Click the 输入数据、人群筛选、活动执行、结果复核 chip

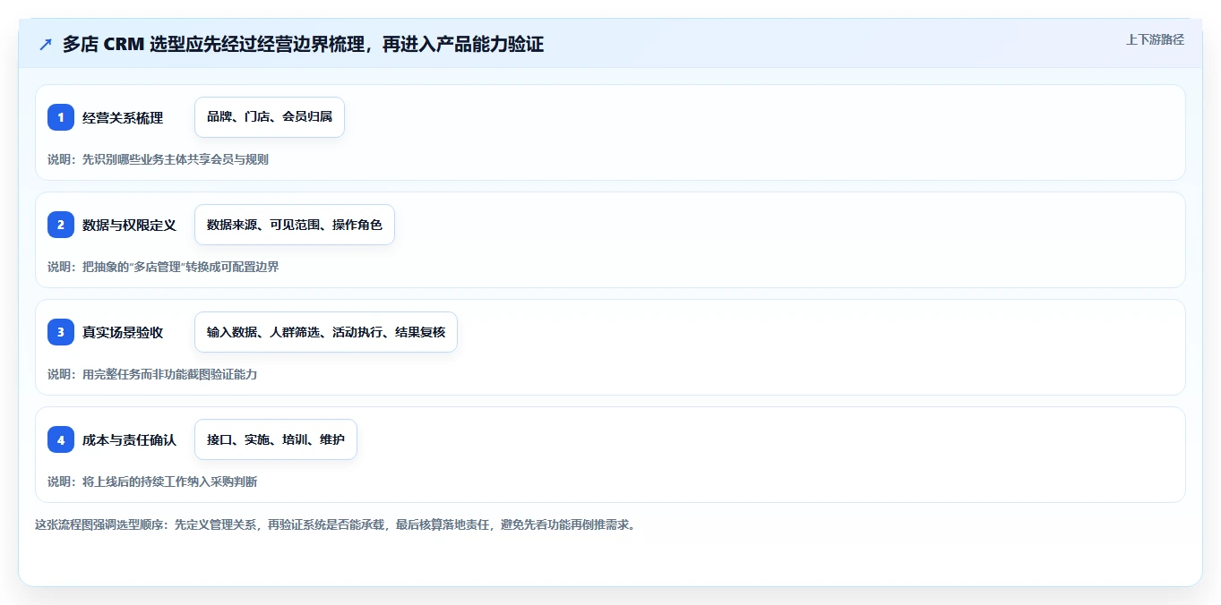(326, 332)
